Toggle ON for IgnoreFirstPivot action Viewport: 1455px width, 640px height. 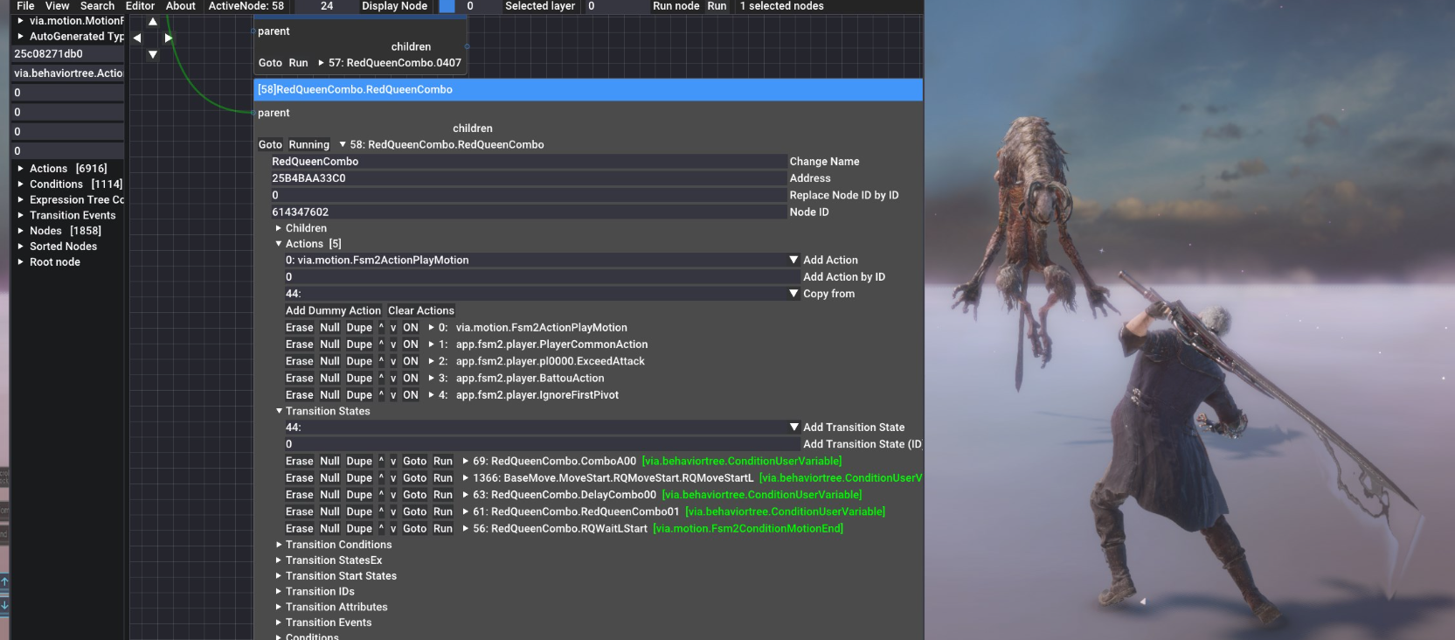tap(411, 395)
